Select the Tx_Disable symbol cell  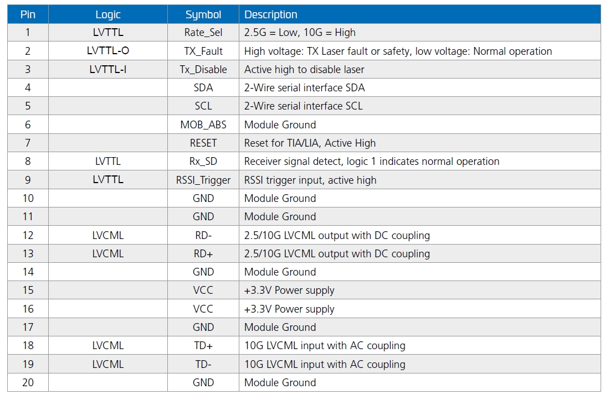(203, 69)
